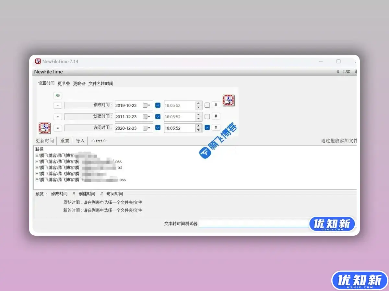Open the LNG language menu
This screenshot has height=291, width=389.
[x=347, y=71]
